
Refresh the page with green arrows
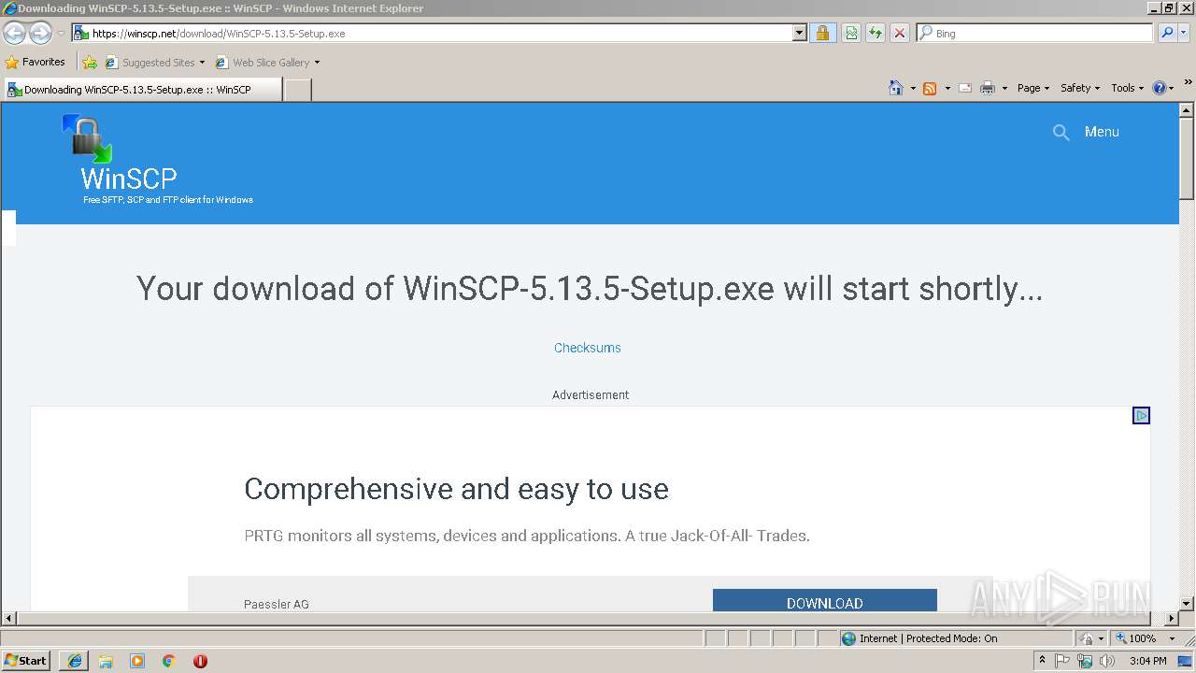(x=876, y=34)
